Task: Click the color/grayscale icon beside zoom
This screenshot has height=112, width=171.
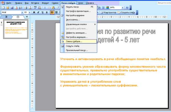Action: pos(107,7)
